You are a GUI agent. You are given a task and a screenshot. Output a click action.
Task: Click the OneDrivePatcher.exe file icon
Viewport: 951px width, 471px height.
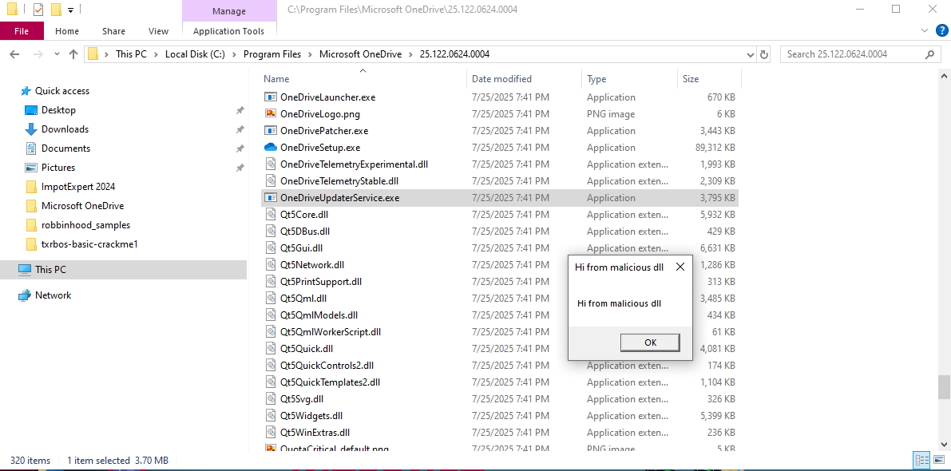pos(271,130)
